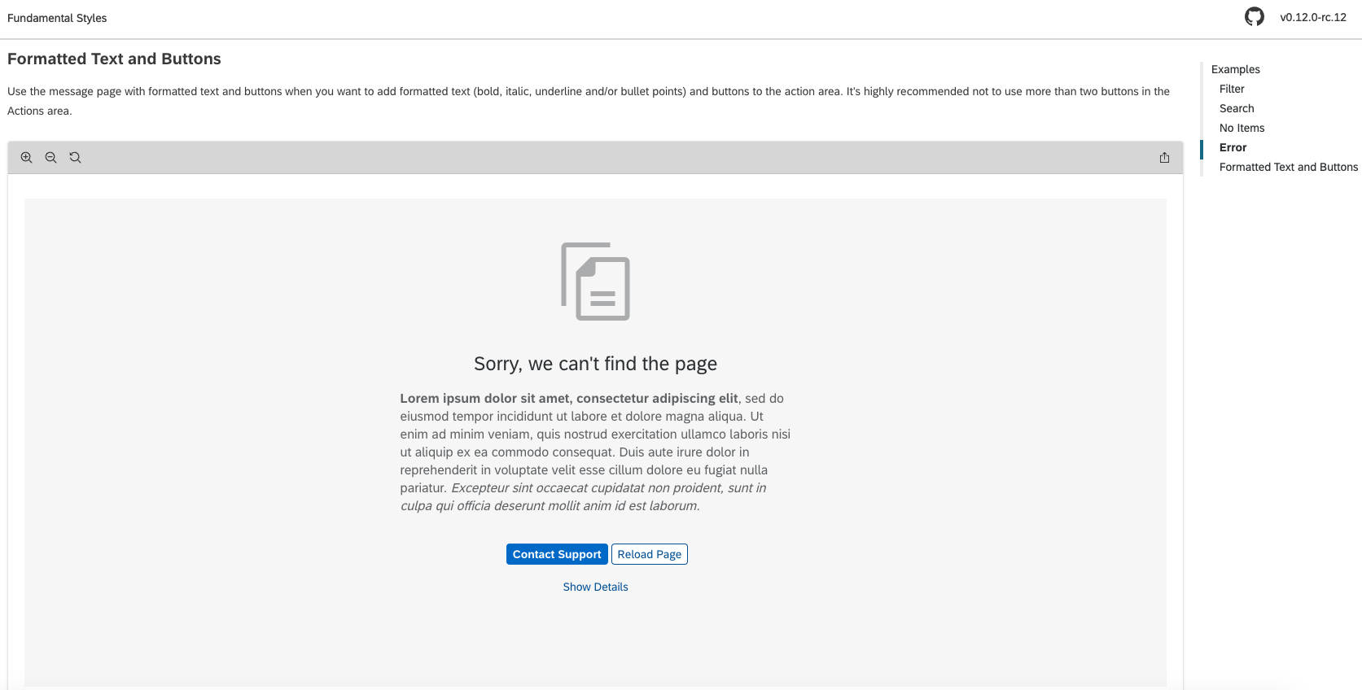Reset zoom with the magnifier reset icon
Viewport: 1362px width, 690px height.
(76, 158)
